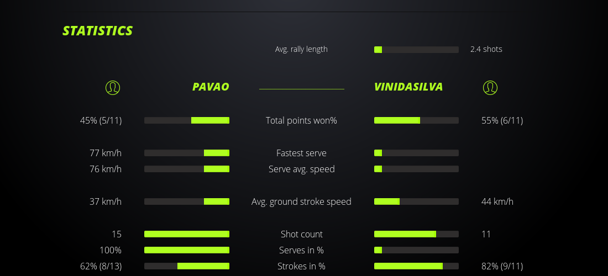Image resolution: width=608 pixels, height=276 pixels.
Task: Click Pavao's Serves in % bar
Action: [187, 250]
